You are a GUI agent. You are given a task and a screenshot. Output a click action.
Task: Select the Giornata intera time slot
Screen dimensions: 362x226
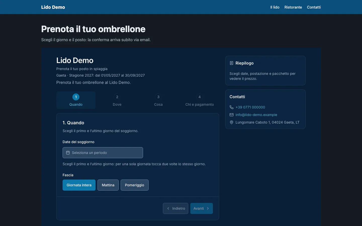[79, 185]
